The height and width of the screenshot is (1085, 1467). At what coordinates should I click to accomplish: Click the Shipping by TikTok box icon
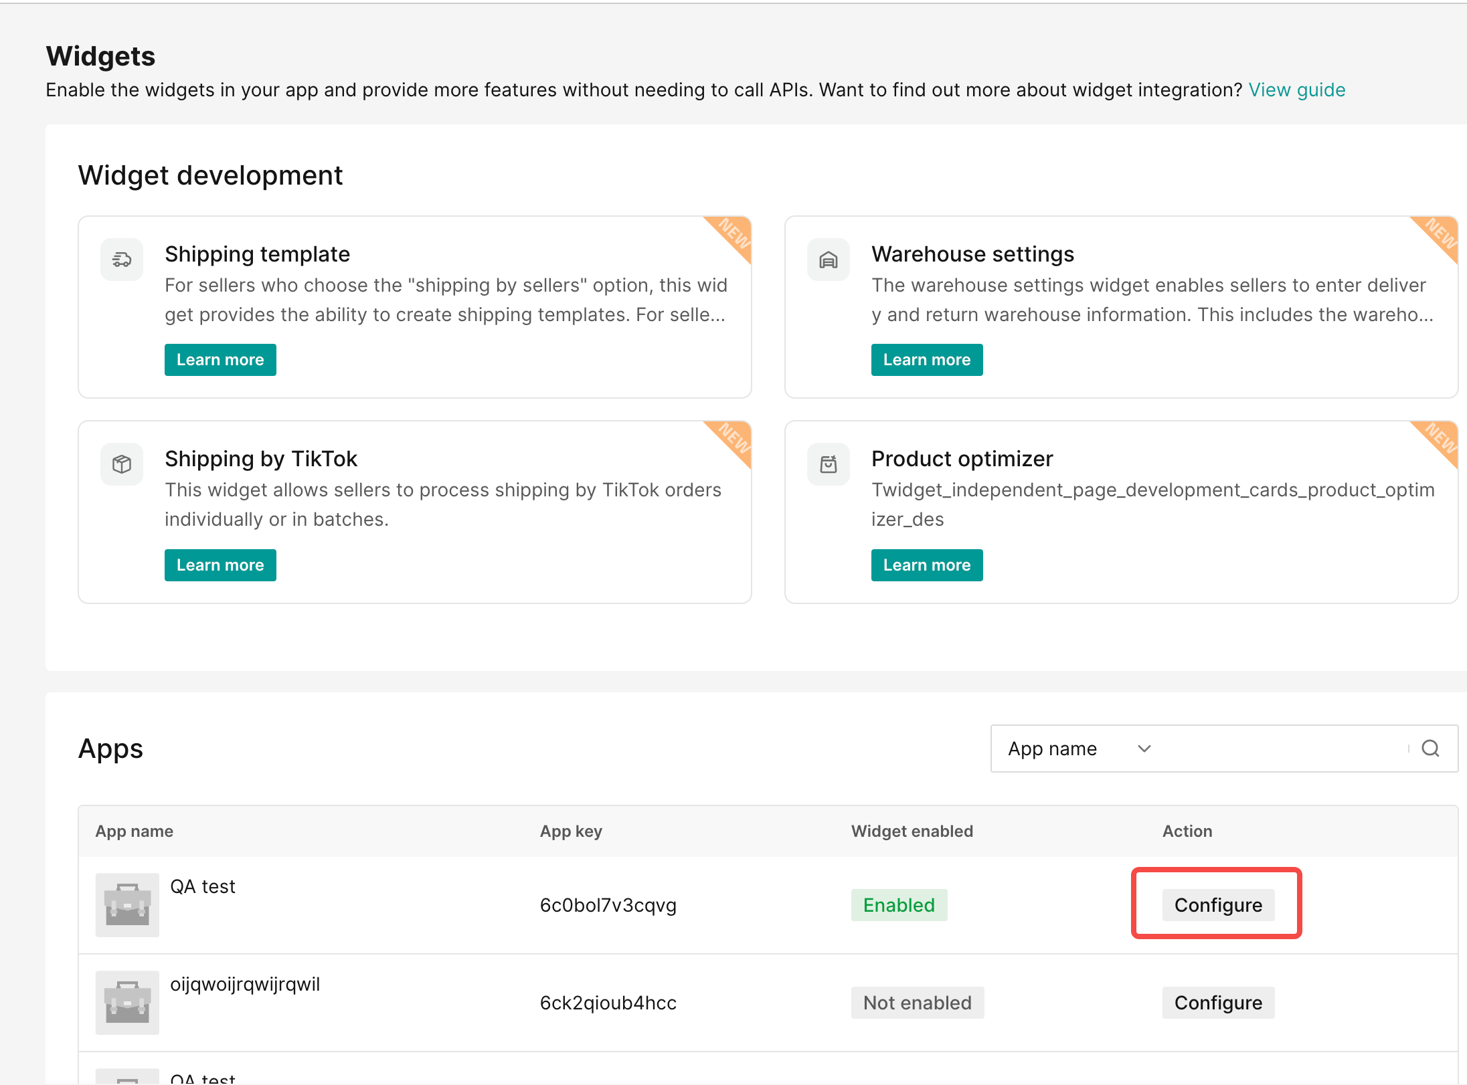[x=122, y=464]
